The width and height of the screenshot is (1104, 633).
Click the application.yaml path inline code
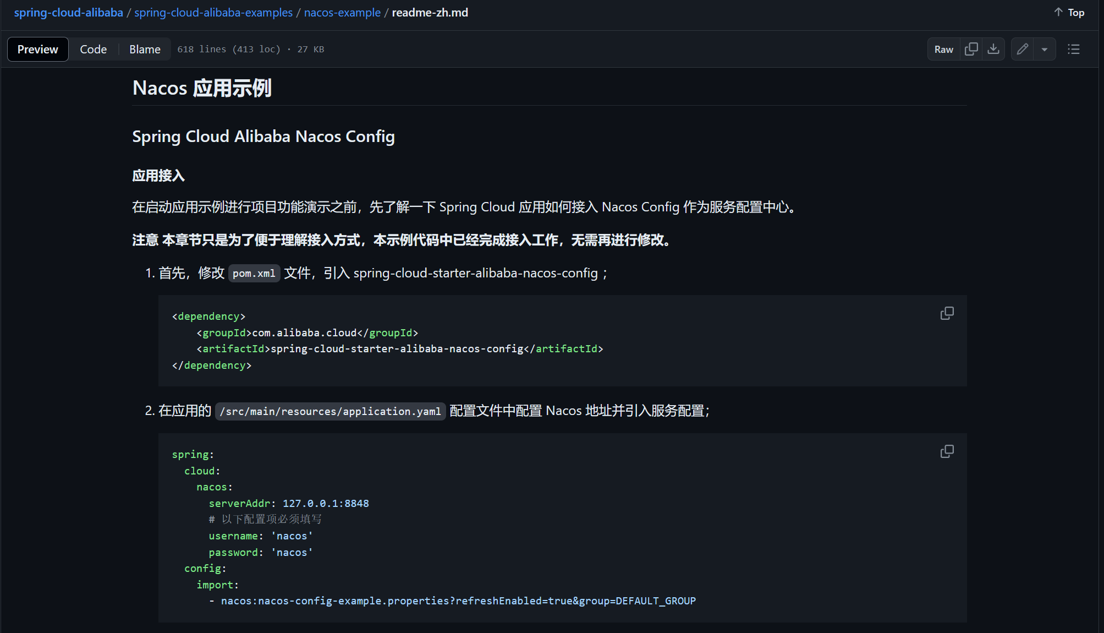click(330, 411)
